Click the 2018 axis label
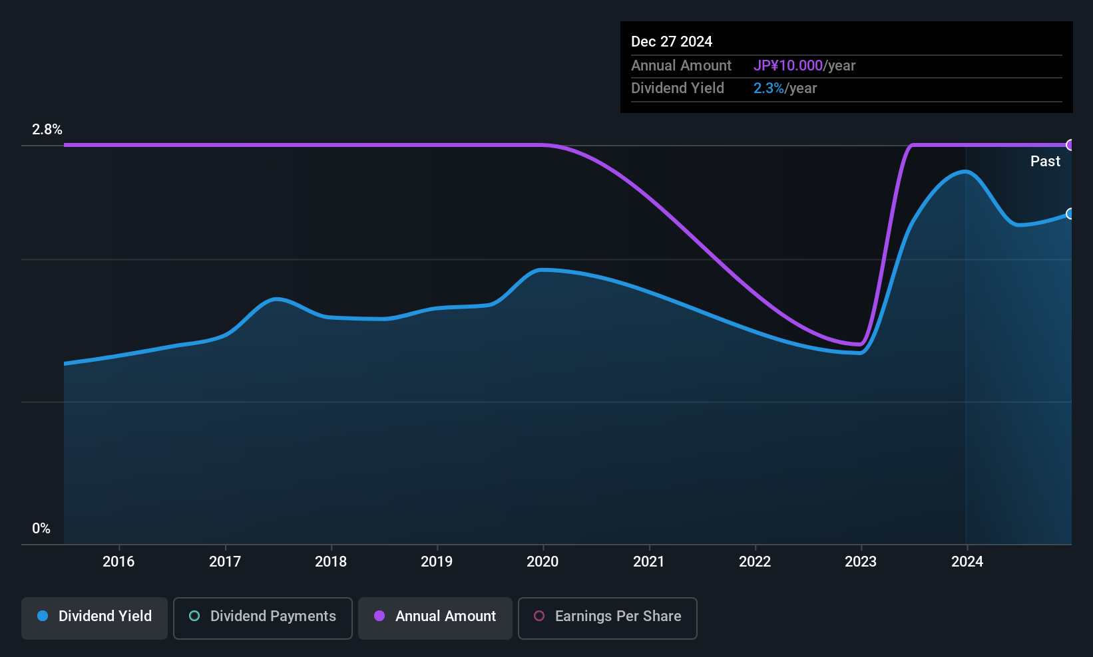The height and width of the screenshot is (657, 1093). click(x=331, y=562)
